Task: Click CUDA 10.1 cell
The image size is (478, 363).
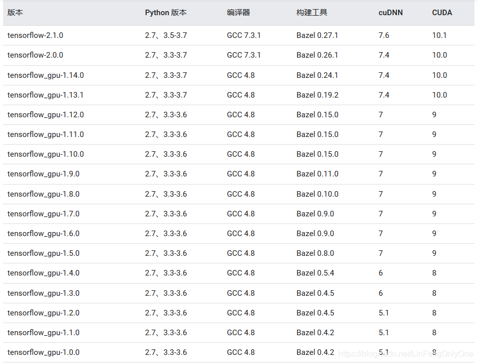Action: tap(439, 35)
